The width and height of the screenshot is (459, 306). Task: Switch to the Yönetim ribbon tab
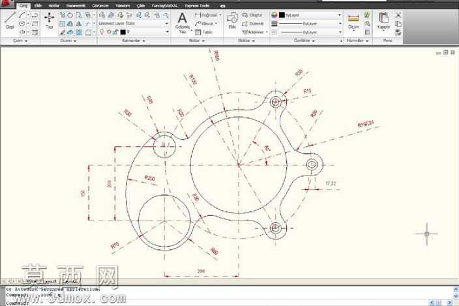tap(123, 6)
